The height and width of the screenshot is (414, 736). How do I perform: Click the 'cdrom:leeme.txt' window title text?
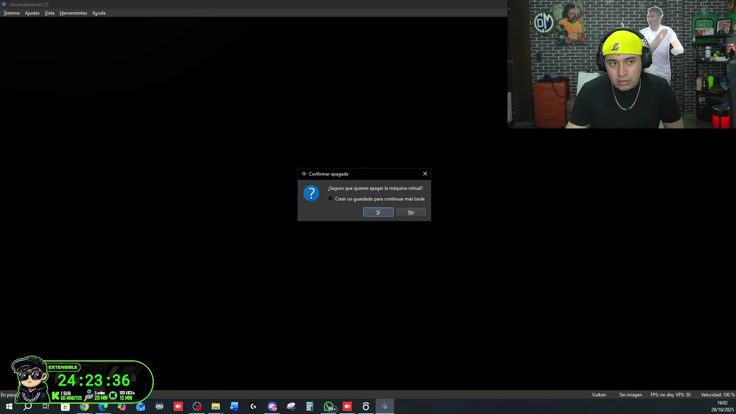point(28,4)
